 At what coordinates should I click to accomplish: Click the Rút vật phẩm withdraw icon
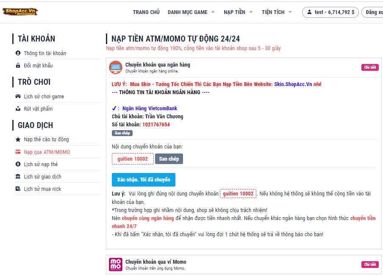(x=18, y=109)
